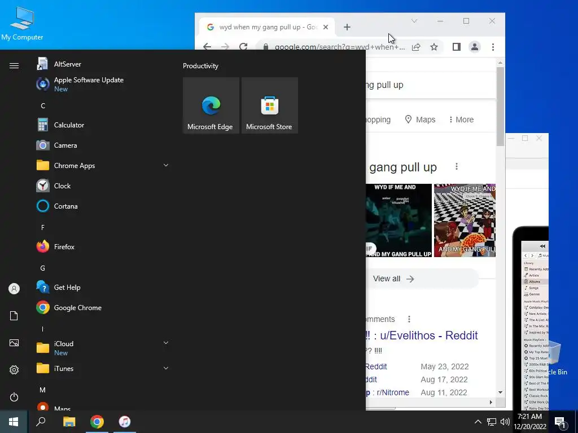Open volume control in system tray
Screen dimensions: 578x433
pyautogui.click(x=505, y=422)
